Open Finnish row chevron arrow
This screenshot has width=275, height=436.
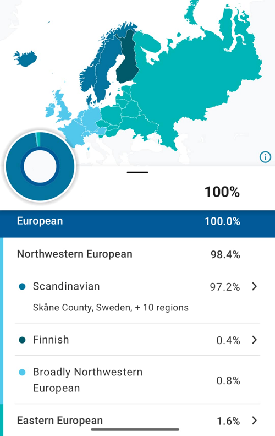255,340
